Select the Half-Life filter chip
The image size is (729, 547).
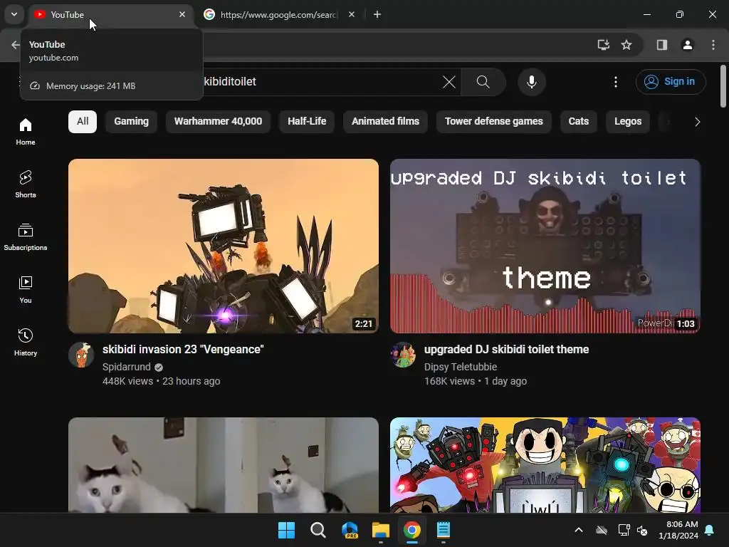pyautogui.click(x=307, y=121)
